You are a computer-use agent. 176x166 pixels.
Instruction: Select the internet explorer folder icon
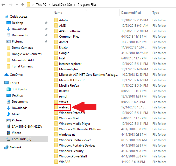coord(56,64)
